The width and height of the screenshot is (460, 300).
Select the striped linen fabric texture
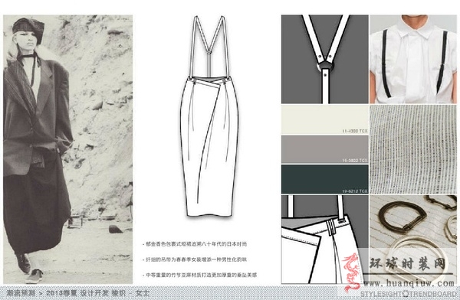413,149
